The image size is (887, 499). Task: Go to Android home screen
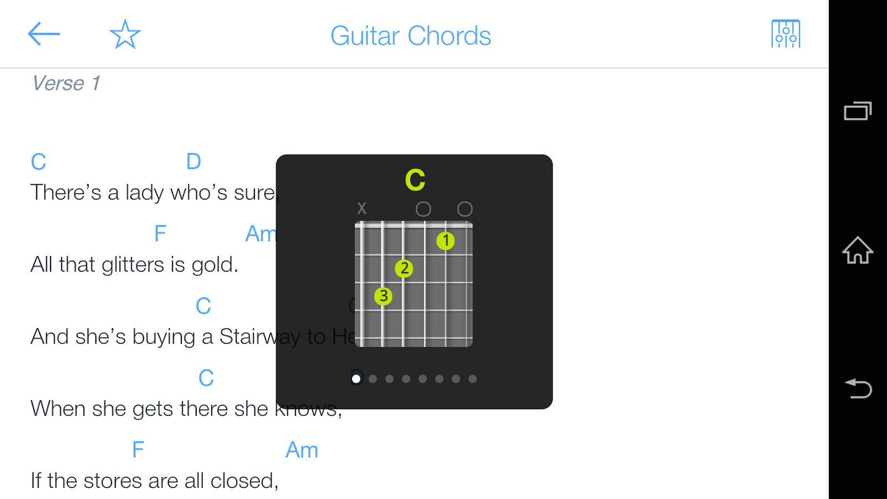(x=858, y=250)
